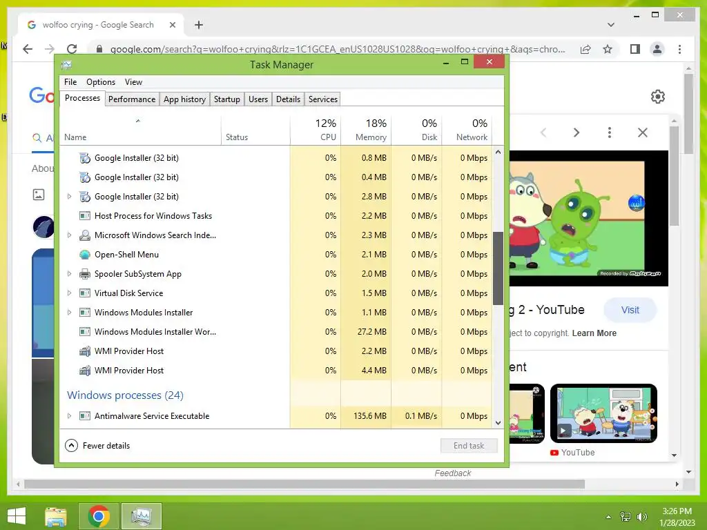This screenshot has height=530, width=707.
Task: Sort processes by the Name column
Action: click(140, 130)
